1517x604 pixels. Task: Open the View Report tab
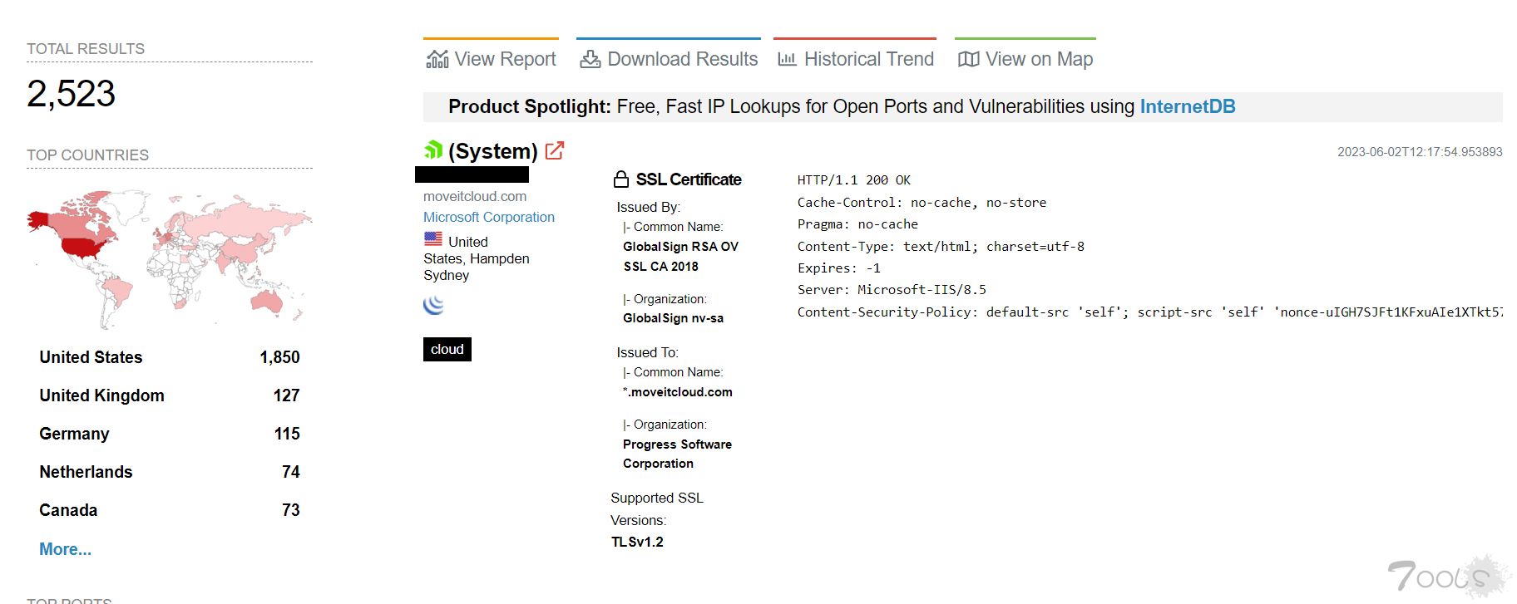505,59
